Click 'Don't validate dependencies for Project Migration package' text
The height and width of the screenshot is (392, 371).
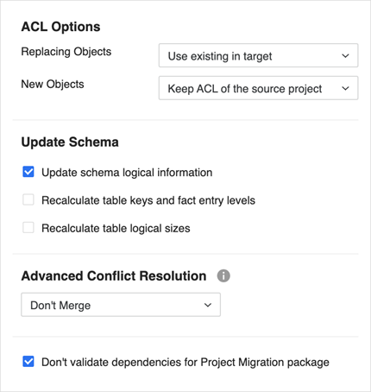(185, 362)
